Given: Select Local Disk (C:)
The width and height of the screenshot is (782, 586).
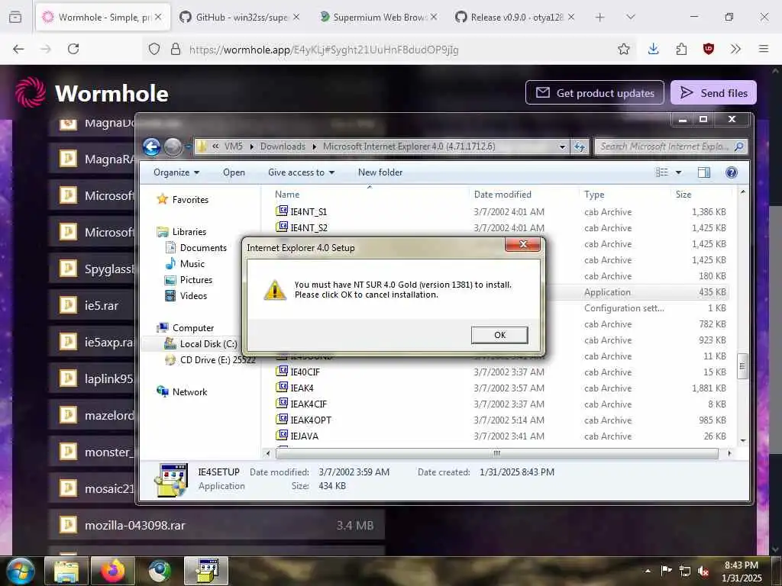Looking at the screenshot, I should click(x=201, y=344).
